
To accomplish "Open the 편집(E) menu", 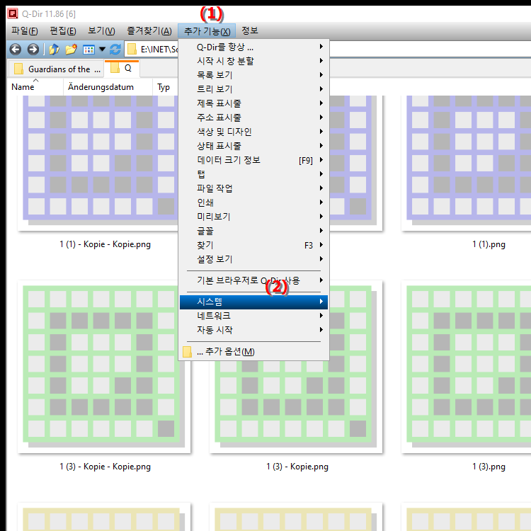I will (63, 31).
